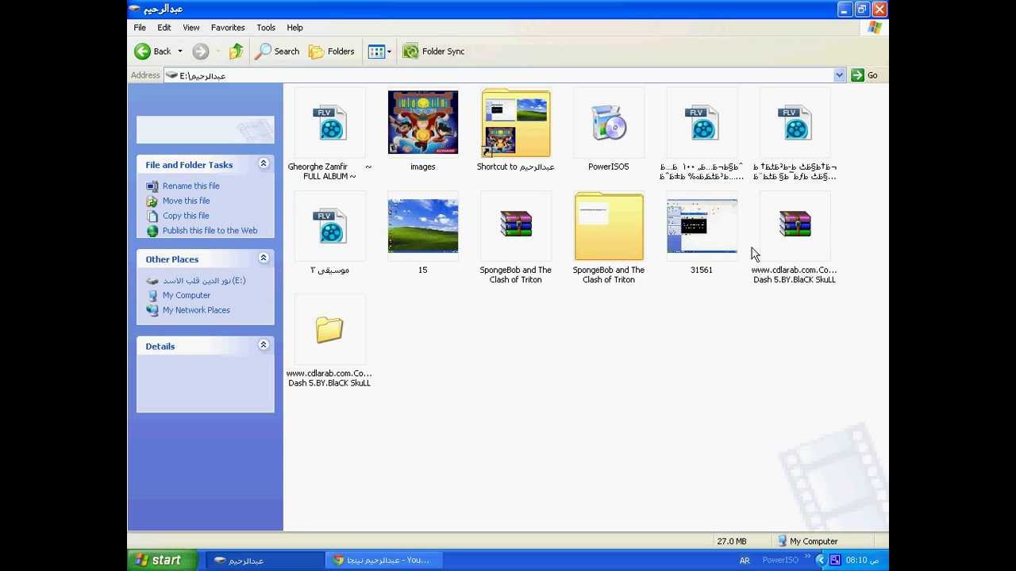This screenshot has width=1016, height=571.
Task: Click the Publish to Web globe icon
Action: point(152,232)
